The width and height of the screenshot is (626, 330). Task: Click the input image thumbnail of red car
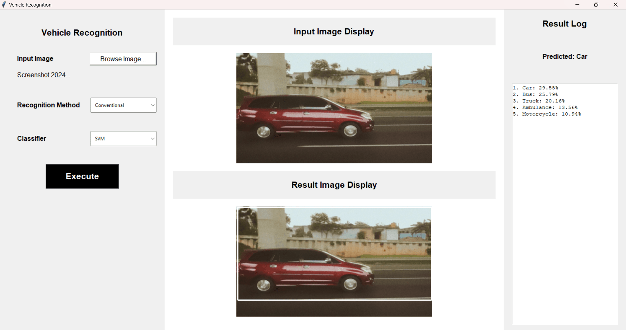(334, 108)
